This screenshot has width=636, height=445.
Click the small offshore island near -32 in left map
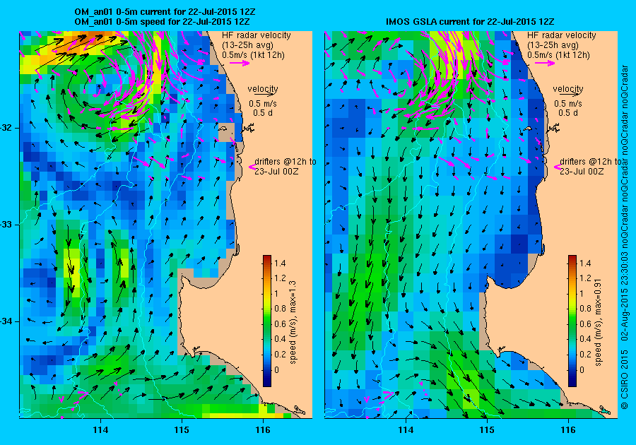click(223, 129)
